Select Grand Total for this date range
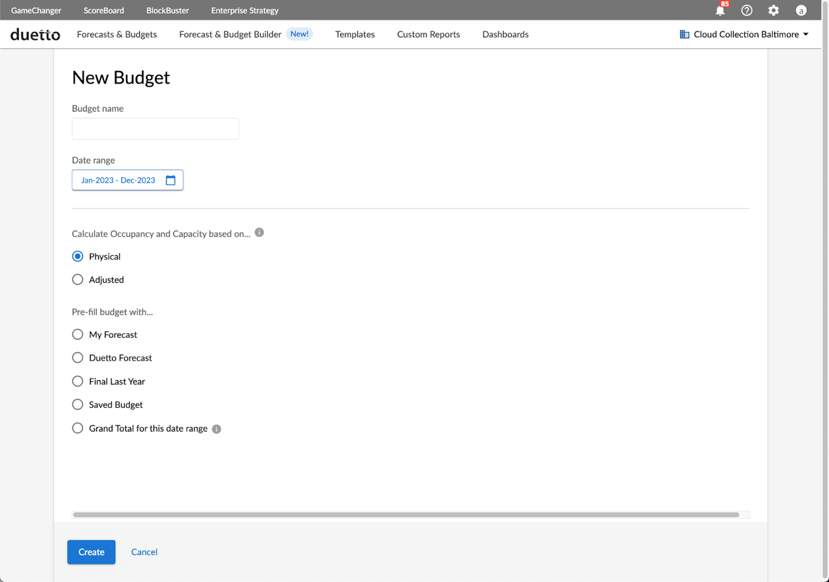The width and height of the screenshot is (829, 582). tap(77, 428)
